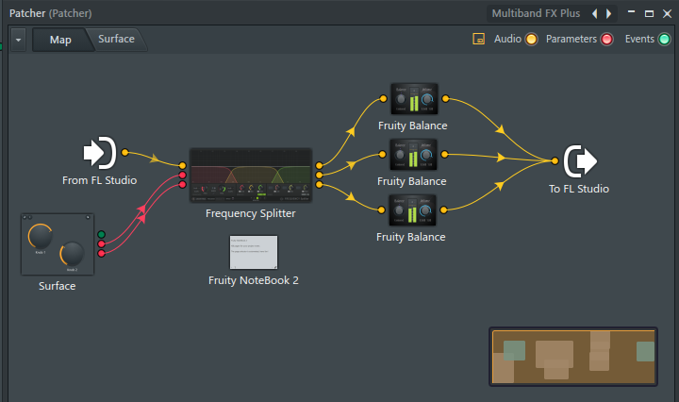Viewport: 679px width, 402px height.
Task: Open the Multiband FX Plus preset name
Action: tap(536, 13)
